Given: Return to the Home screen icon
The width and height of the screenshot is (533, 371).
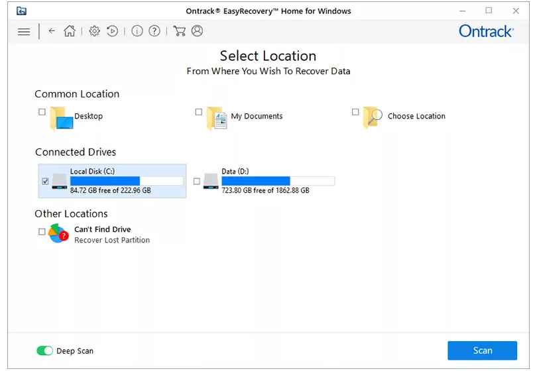Looking at the screenshot, I should click(x=70, y=31).
